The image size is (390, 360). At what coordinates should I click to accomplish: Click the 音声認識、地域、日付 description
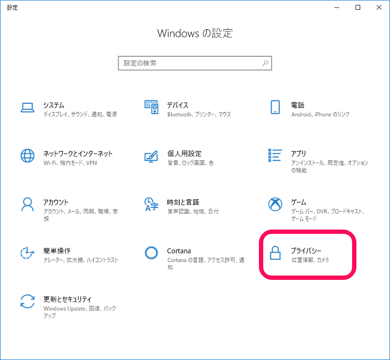[193, 211]
